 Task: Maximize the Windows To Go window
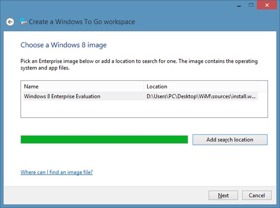point(251,5)
